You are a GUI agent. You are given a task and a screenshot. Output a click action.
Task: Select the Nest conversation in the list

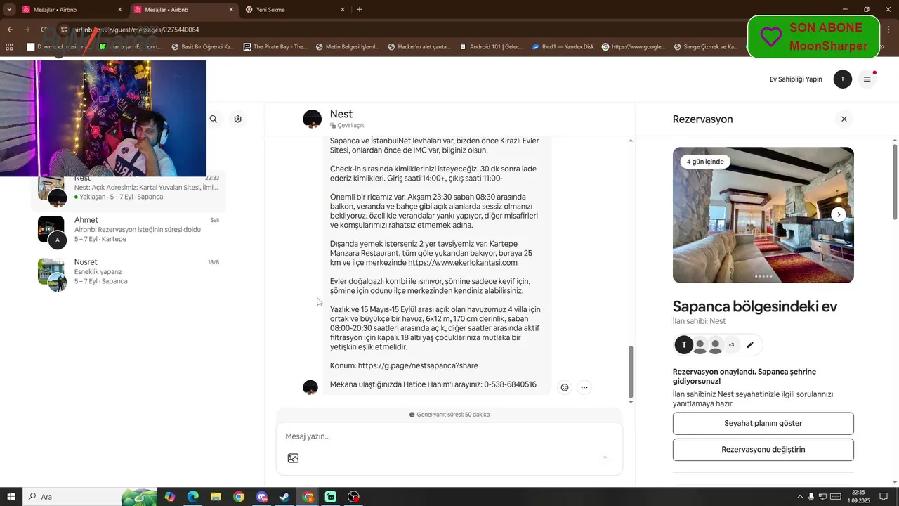129,190
